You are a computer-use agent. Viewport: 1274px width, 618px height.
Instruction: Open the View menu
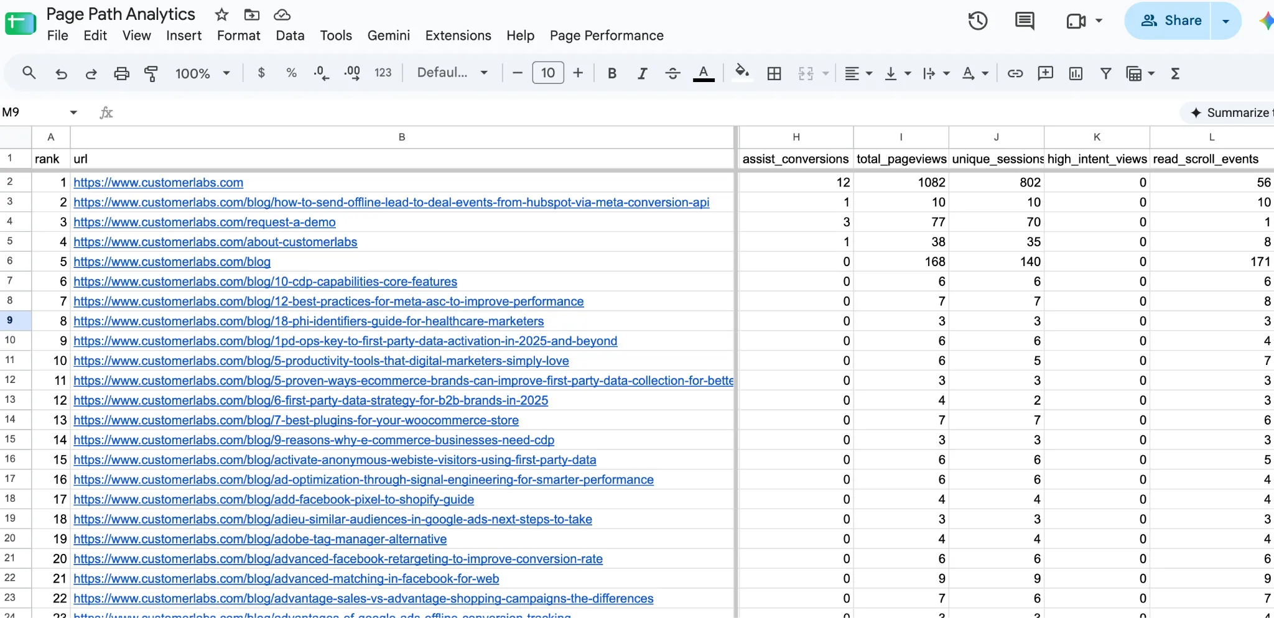point(136,35)
